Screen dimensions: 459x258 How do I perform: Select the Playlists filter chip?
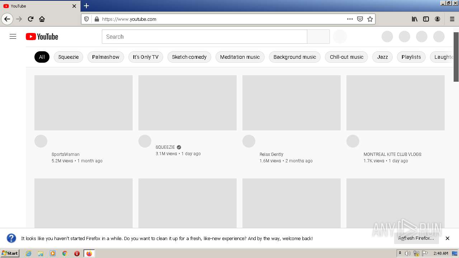411,57
